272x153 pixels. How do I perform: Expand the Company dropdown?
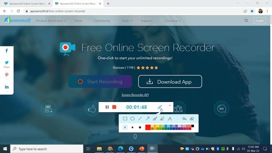click(x=173, y=21)
